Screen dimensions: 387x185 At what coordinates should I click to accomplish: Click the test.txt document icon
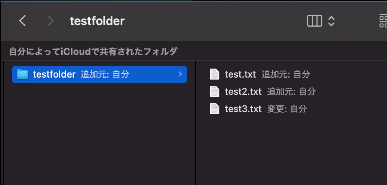(215, 74)
